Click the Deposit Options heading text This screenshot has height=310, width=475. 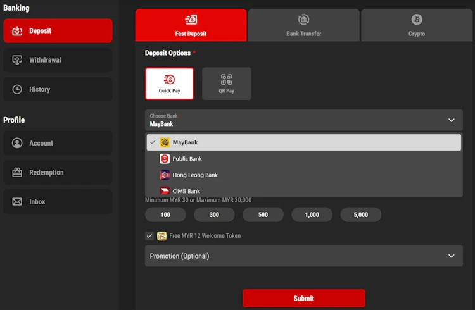pos(168,53)
